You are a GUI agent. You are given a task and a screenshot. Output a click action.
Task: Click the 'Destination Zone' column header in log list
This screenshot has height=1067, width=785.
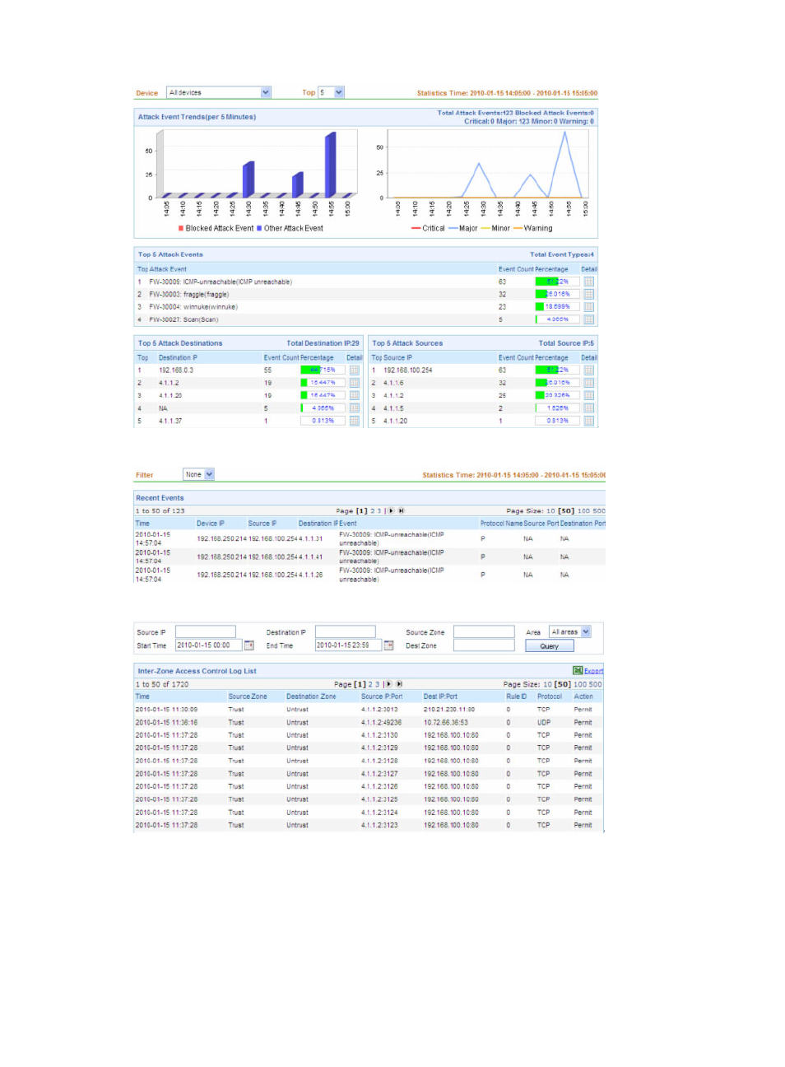coord(311,697)
